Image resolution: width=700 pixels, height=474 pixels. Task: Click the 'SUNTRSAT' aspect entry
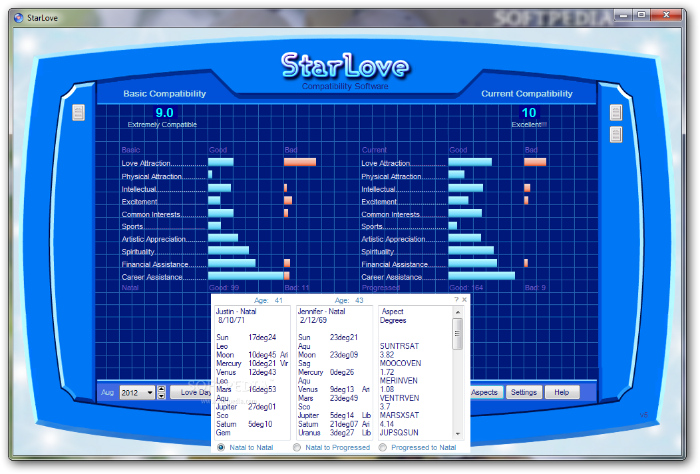tap(399, 346)
